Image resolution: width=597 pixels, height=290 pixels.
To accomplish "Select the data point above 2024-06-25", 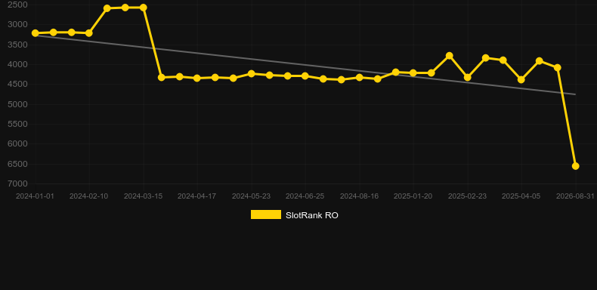I will click(x=305, y=76).
